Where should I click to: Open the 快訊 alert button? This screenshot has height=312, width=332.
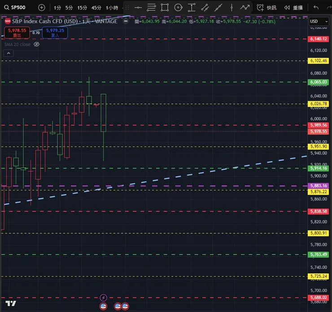tap(266, 8)
